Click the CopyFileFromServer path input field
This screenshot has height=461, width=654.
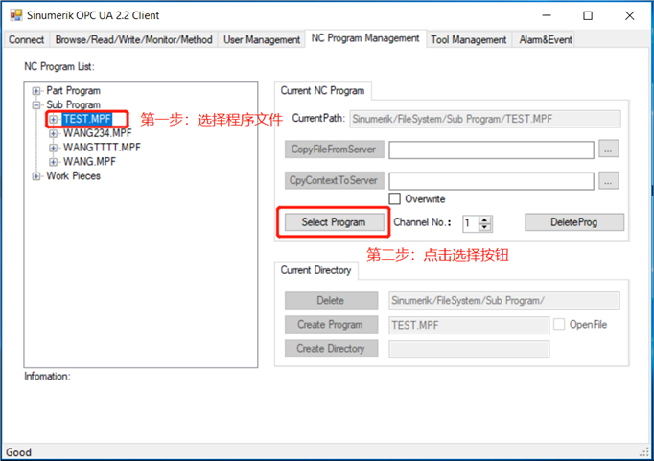[x=491, y=150]
